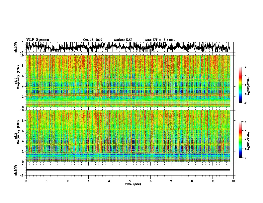This screenshot has width=263, height=203.
Task: Click the ch.3 flat voltage trace line
Action: coord(128,170)
